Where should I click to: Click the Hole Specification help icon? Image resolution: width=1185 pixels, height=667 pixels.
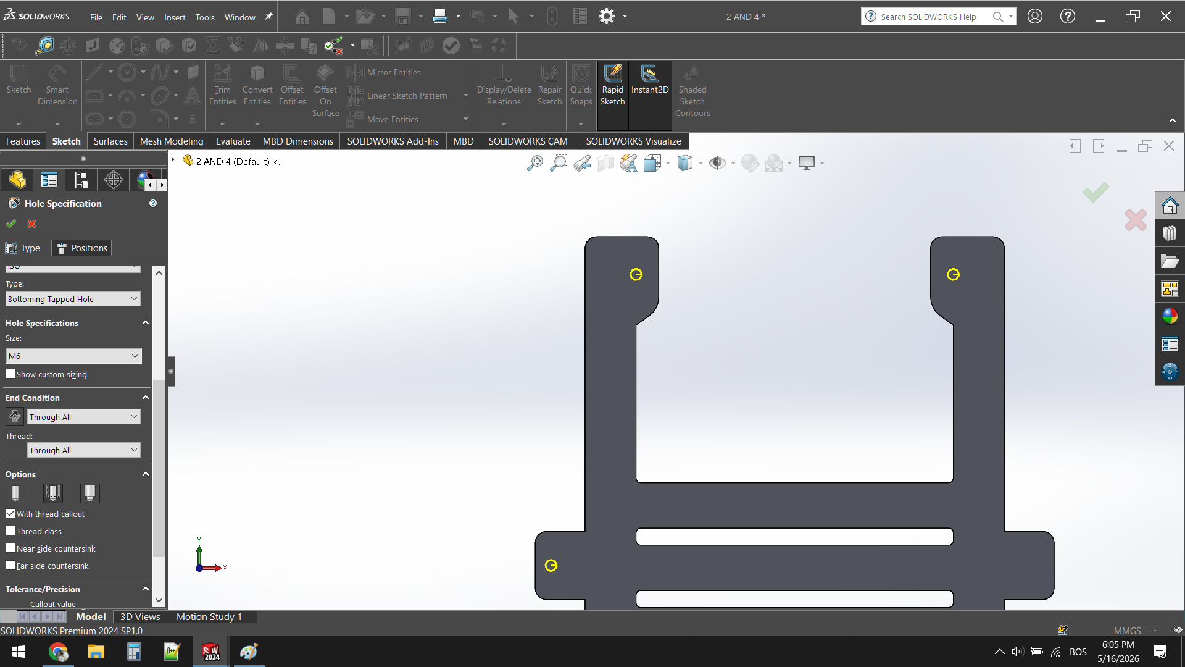[153, 203]
